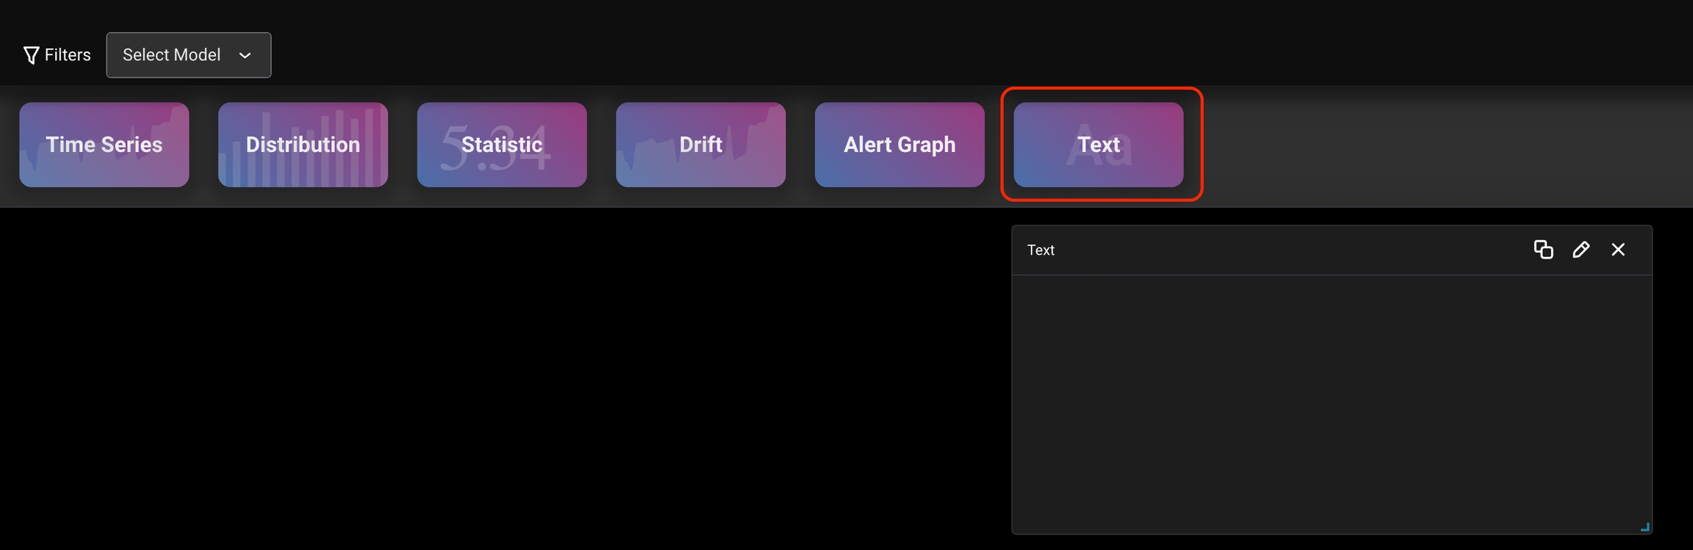1693x550 pixels.
Task: Edit the Text panel using pencil icon
Action: tap(1581, 250)
